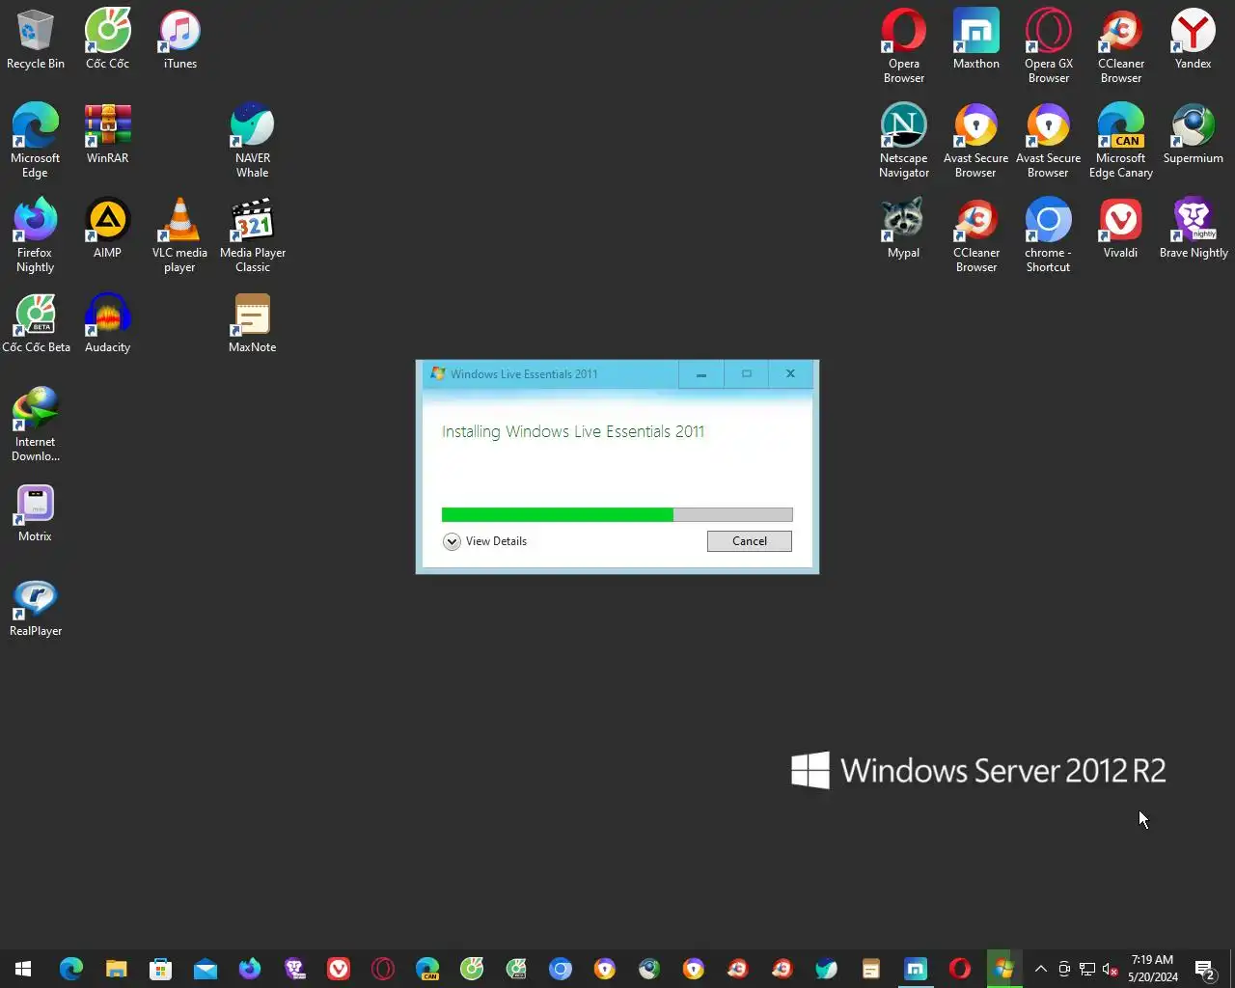This screenshot has height=988, width=1235.
Task: Open the Start menu
Action: [x=23, y=969]
